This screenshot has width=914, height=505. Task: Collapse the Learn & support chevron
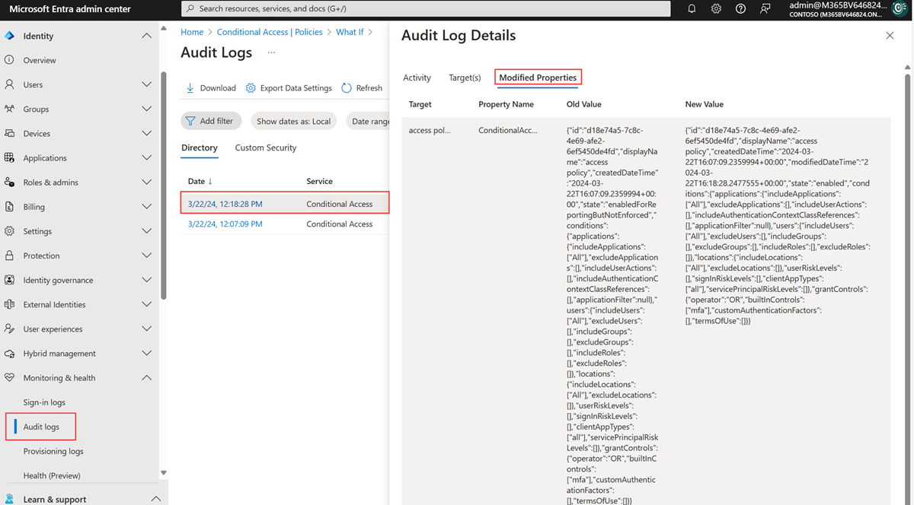pyautogui.click(x=155, y=499)
